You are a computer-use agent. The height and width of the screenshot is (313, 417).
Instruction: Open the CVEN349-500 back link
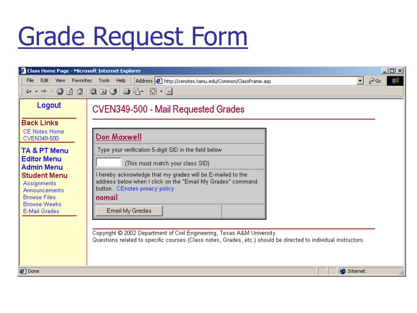pos(41,139)
